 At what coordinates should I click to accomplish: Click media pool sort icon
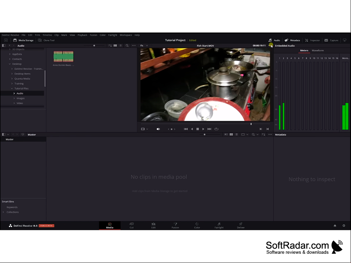263,134
